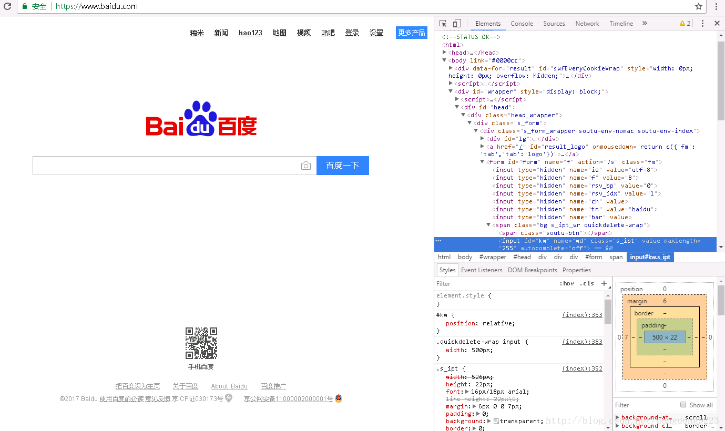The image size is (725, 431).
Task: Click the 百度一下 search button
Action: [x=343, y=166]
